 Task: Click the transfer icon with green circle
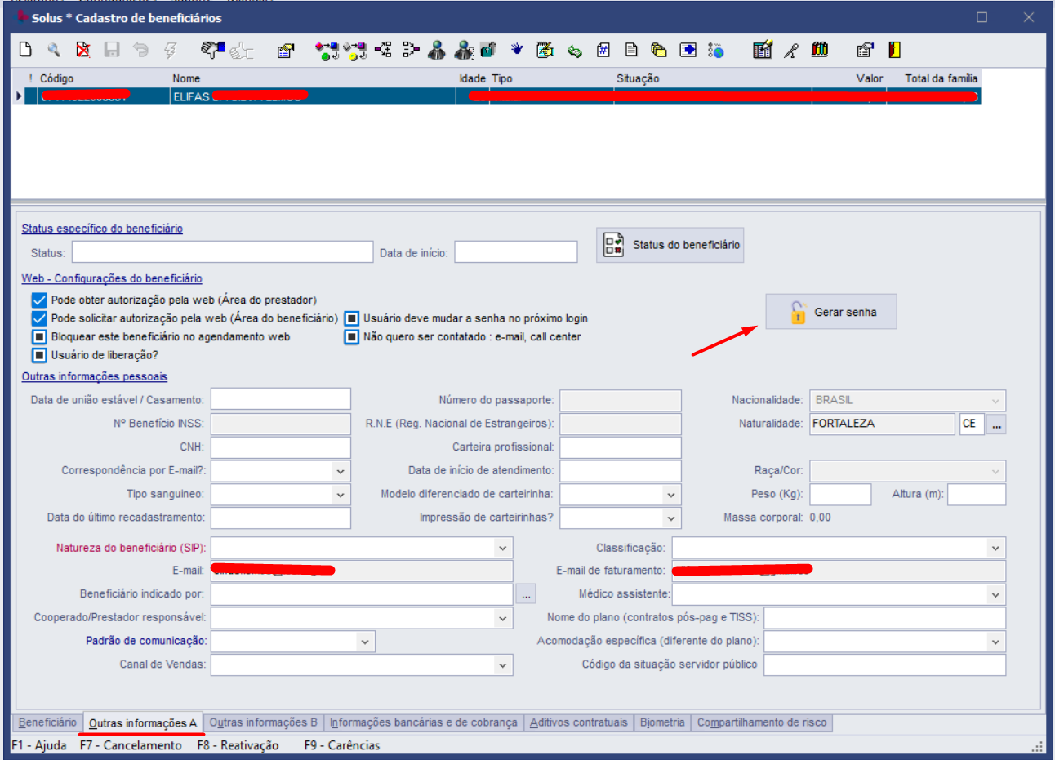click(327, 51)
